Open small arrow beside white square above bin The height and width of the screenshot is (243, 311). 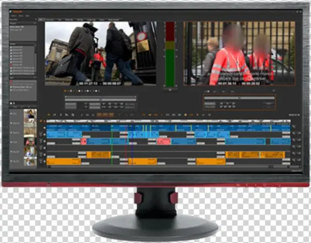click(14, 103)
